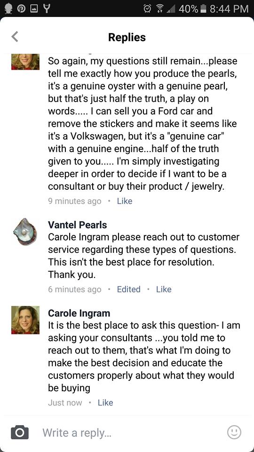Viewport: 254px width, 452px height.
Task: Open the camera icon to attach photo
Action: [20, 432]
